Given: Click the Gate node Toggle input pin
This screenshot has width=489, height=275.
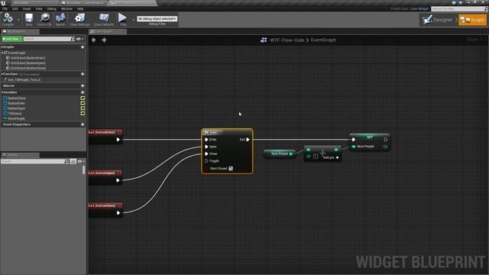Looking at the screenshot, I should click(x=206, y=161).
